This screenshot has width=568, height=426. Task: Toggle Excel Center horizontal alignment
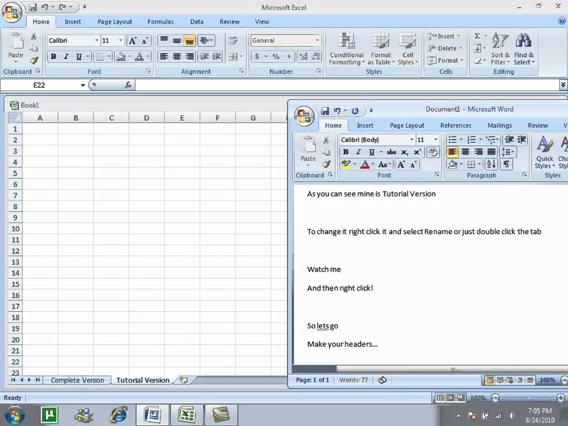(x=177, y=57)
